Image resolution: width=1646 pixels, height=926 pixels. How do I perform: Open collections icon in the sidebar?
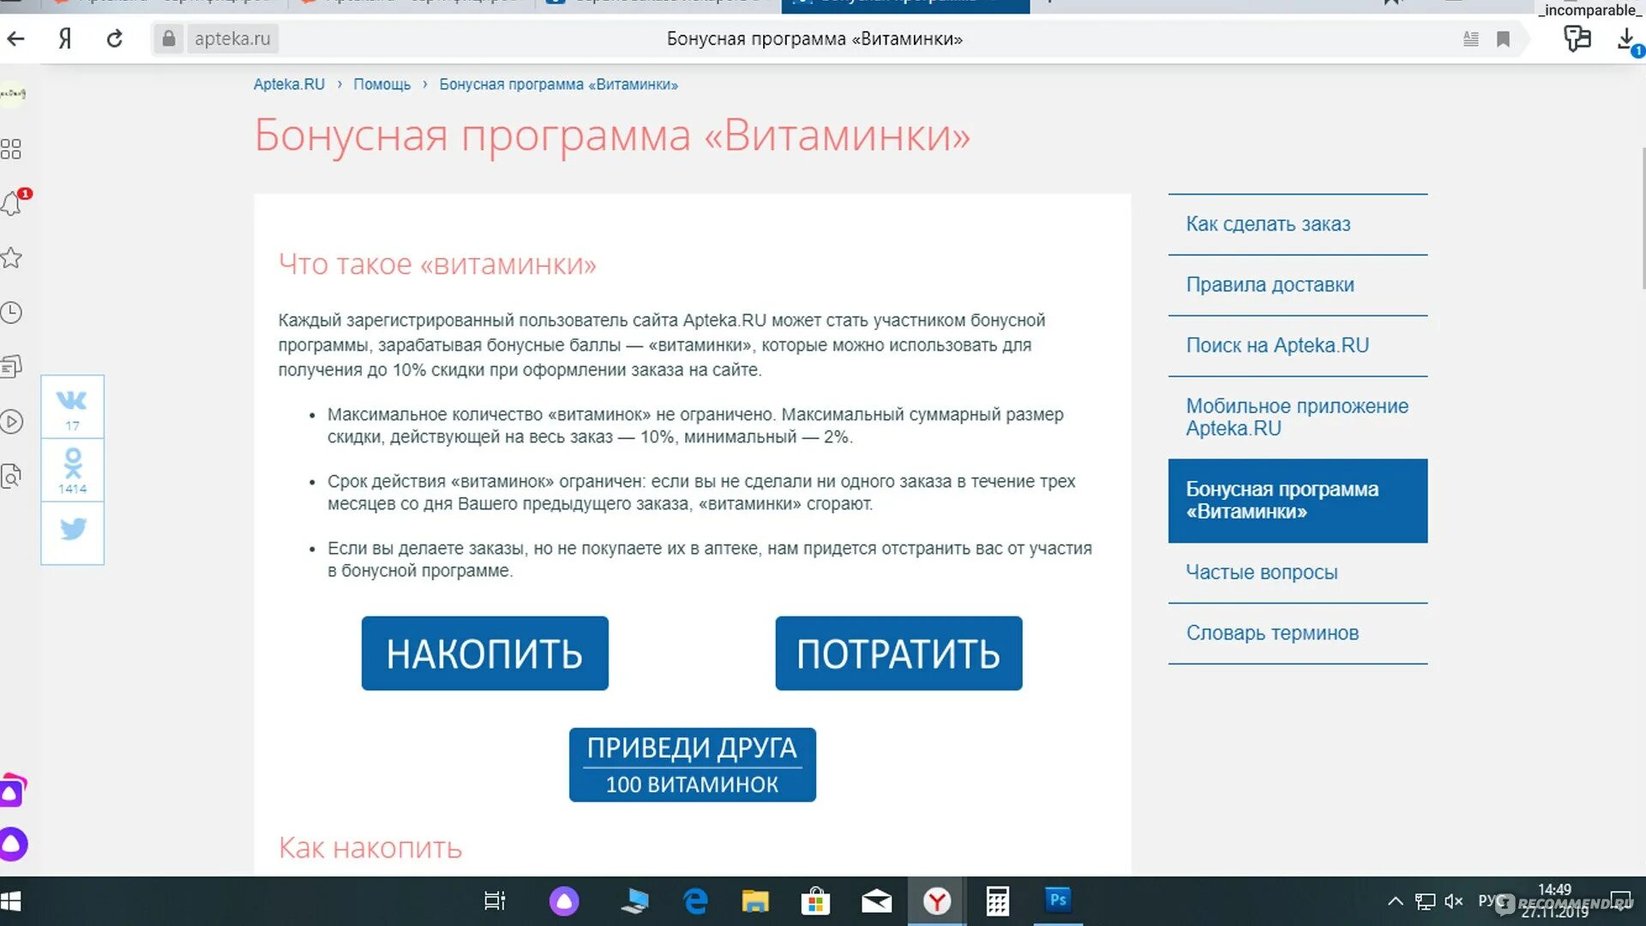point(11,367)
